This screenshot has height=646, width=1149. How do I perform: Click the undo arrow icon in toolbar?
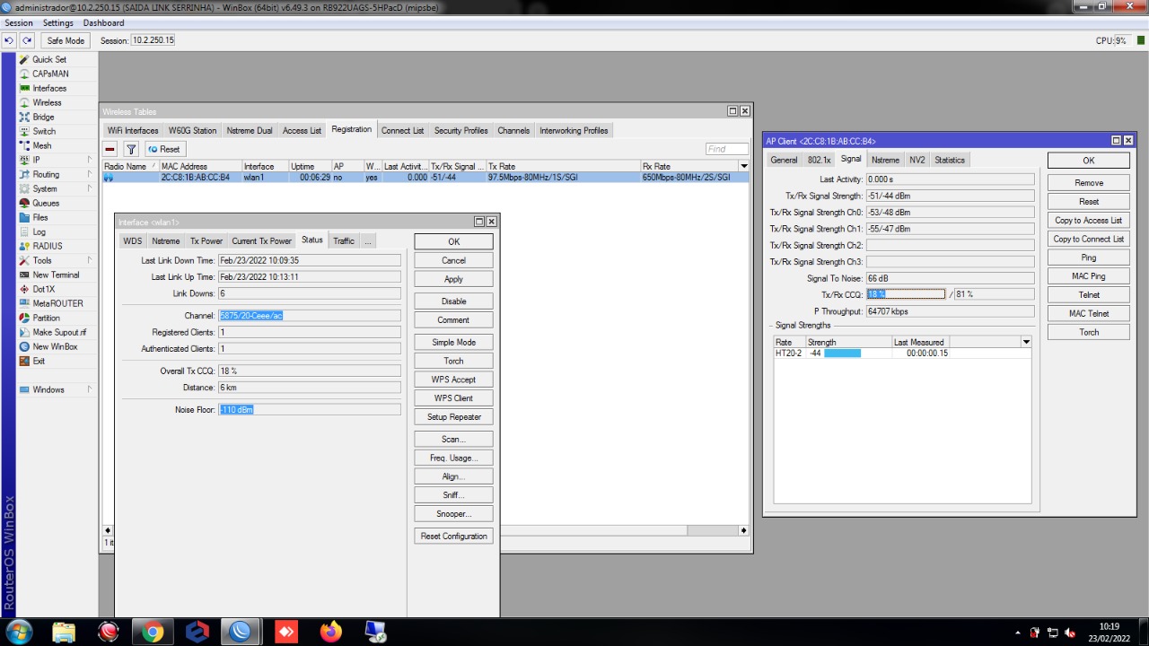(9, 40)
